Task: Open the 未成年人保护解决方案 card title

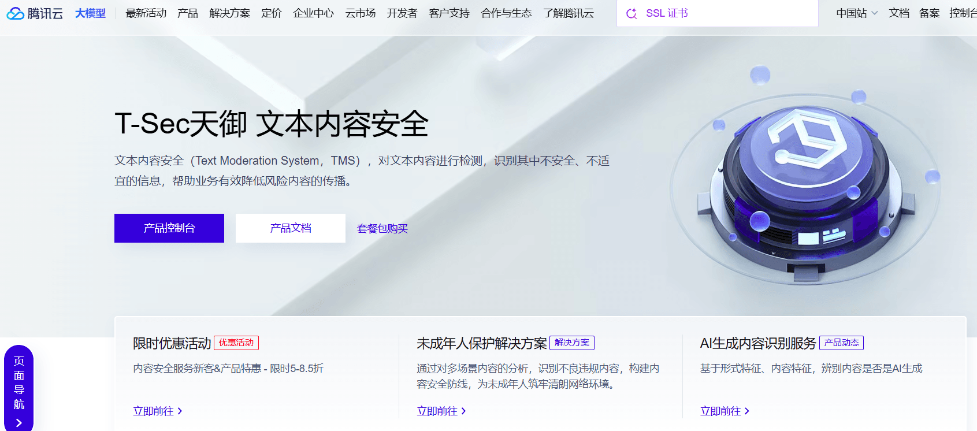Action: (482, 343)
